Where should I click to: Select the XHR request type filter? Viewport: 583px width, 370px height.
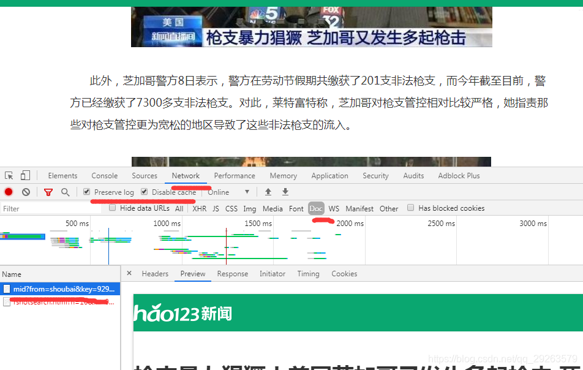tap(200, 208)
